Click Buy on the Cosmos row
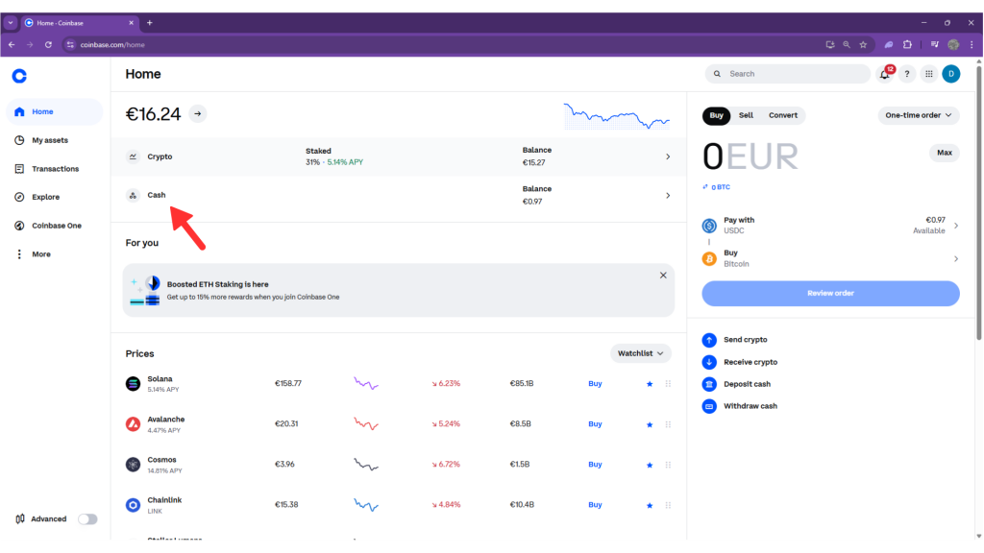This screenshot has height=553, width=984. [x=595, y=465]
